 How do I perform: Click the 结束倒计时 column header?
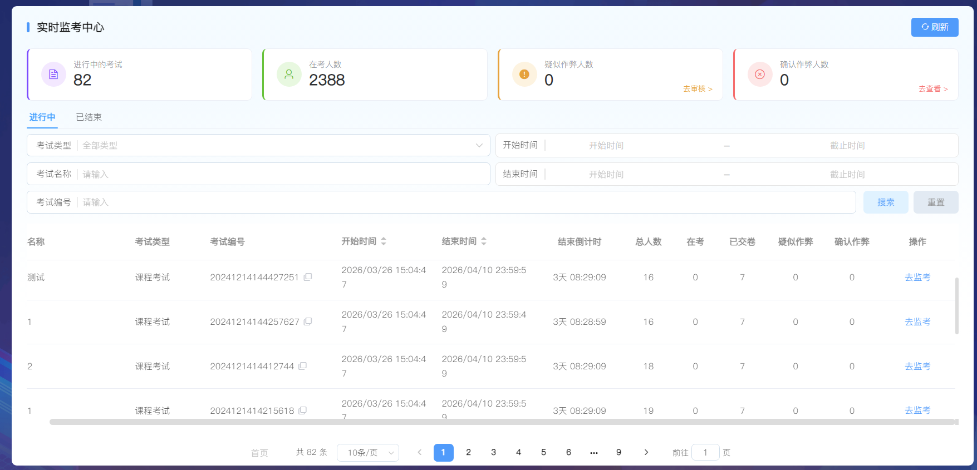click(x=580, y=242)
